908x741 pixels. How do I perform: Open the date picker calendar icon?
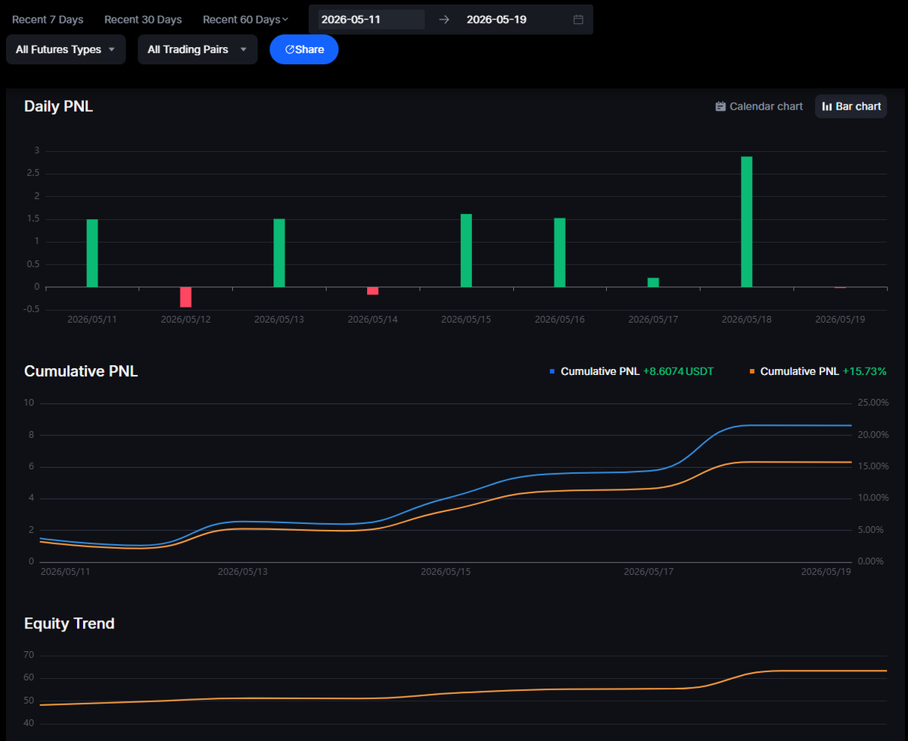coord(578,20)
